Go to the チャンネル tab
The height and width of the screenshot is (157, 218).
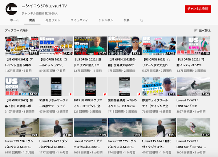point(106,20)
